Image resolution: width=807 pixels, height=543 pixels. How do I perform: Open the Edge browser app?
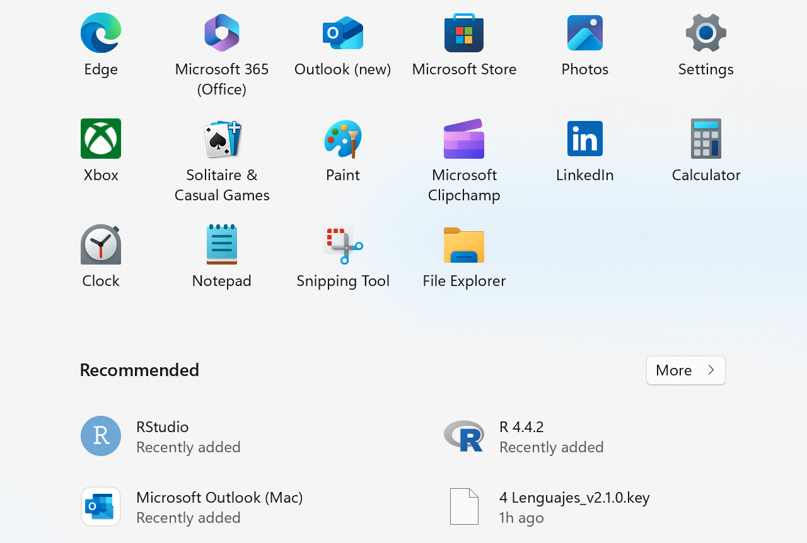pyautogui.click(x=101, y=33)
